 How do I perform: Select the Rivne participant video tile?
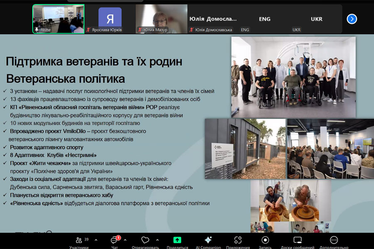click(x=59, y=19)
